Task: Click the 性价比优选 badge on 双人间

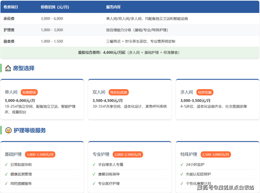Action: [119, 92]
